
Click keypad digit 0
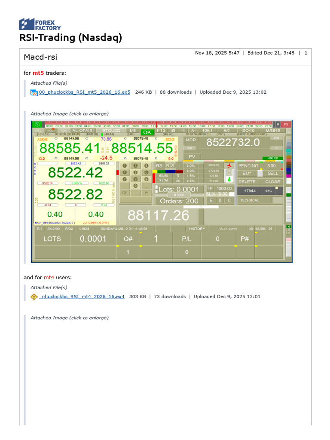(135, 186)
